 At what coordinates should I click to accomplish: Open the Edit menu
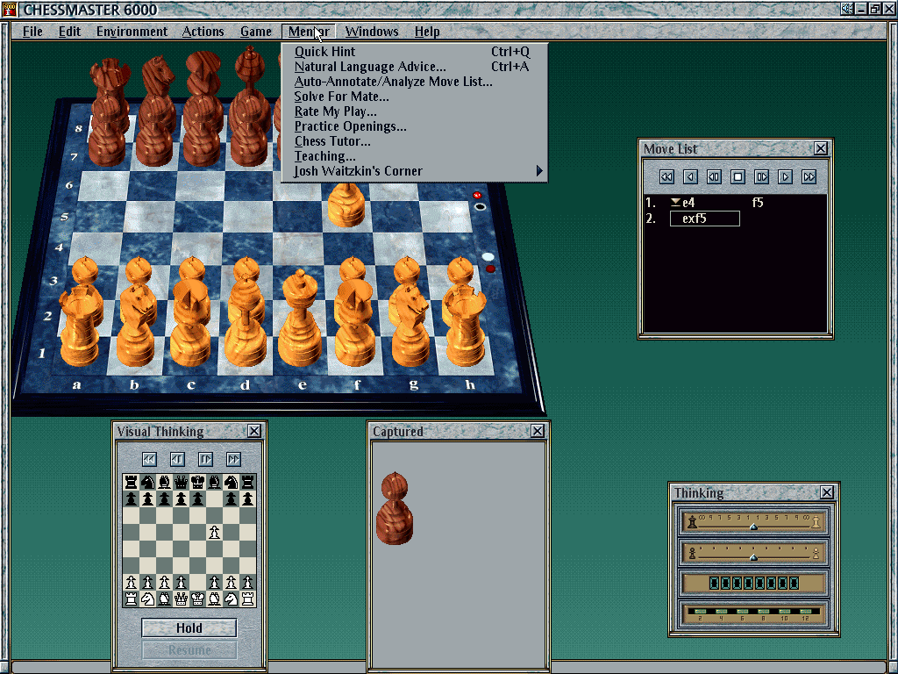click(x=70, y=32)
